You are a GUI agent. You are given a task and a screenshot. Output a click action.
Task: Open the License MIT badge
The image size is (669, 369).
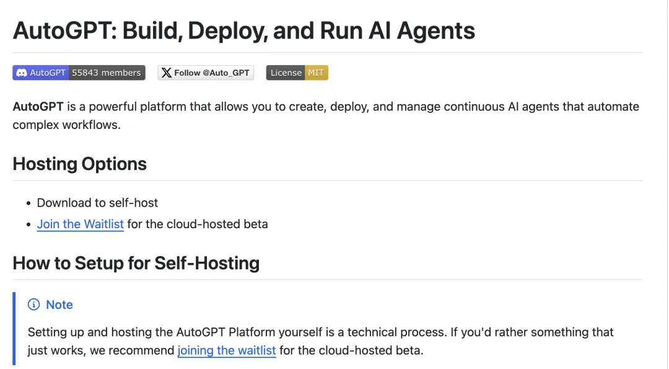click(297, 73)
